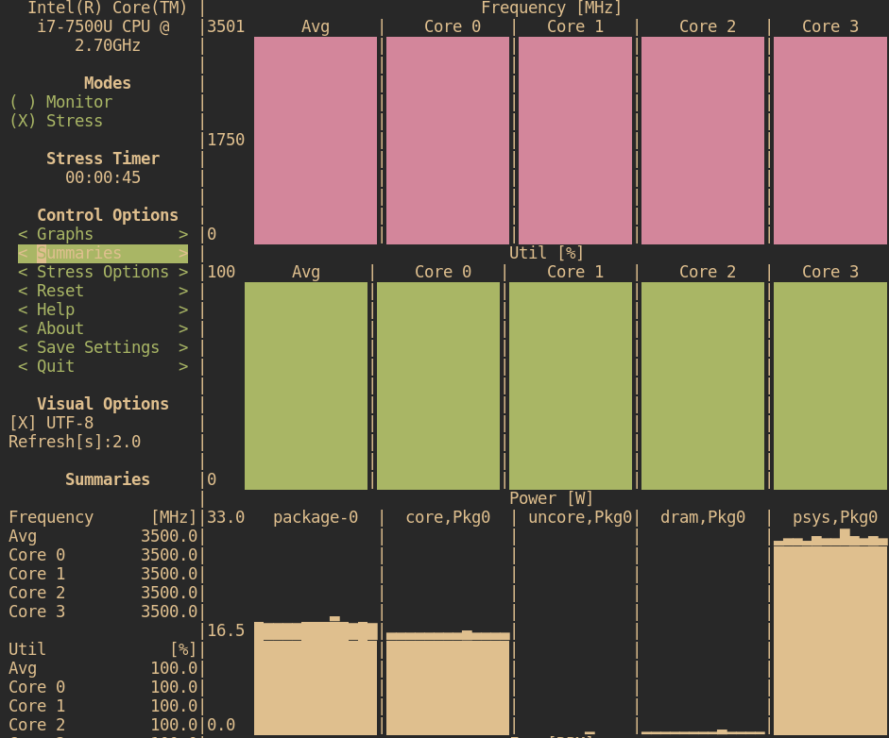Click the Util Core 0 green bar
Image resolution: width=889 pixels, height=738 pixels.
[x=438, y=386]
